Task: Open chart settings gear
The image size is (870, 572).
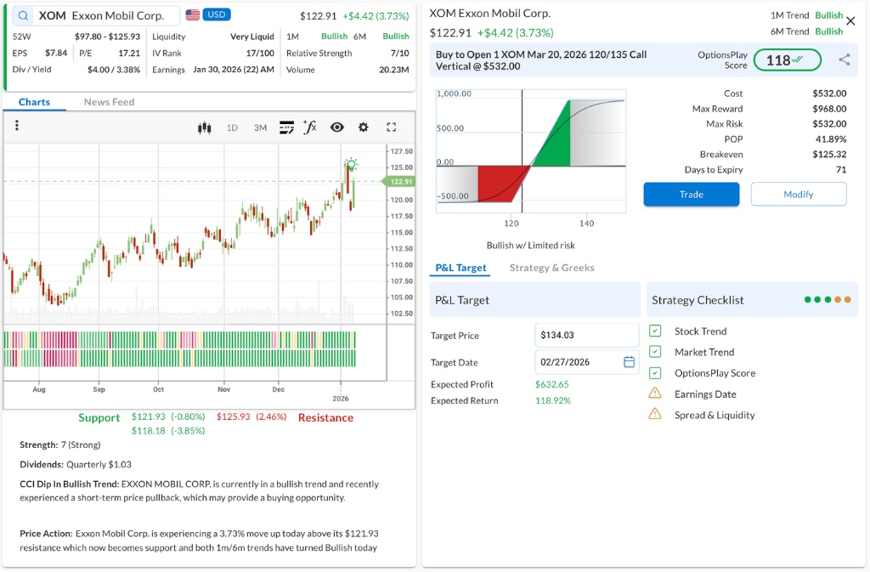Action: (364, 127)
